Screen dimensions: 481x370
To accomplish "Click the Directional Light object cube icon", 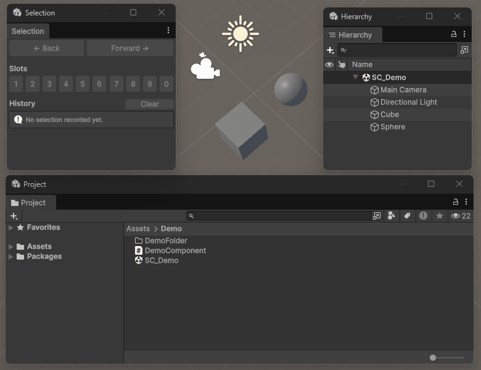I will coord(374,102).
